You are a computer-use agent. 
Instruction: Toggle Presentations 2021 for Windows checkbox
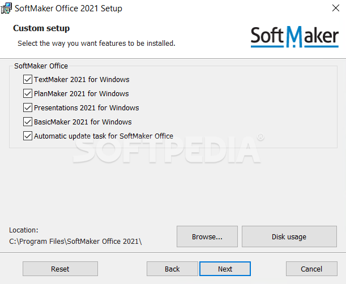[x=28, y=107]
